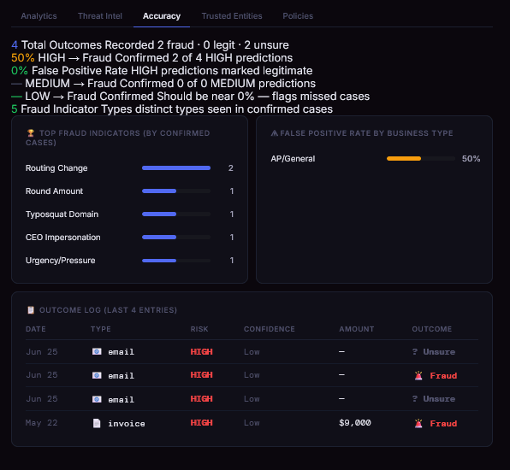Click the trophy icon beside Top Fraud Indicators
The width and height of the screenshot is (510, 470).
pyautogui.click(x=31, y=133)
